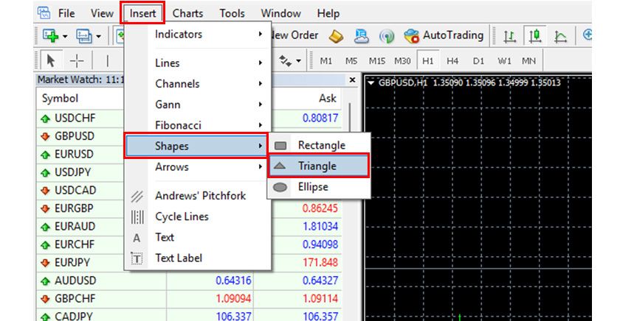The width and height of the screenshot is (620, 321).
Task: Click the EURUSD symbol row
Action: (74, 155)
